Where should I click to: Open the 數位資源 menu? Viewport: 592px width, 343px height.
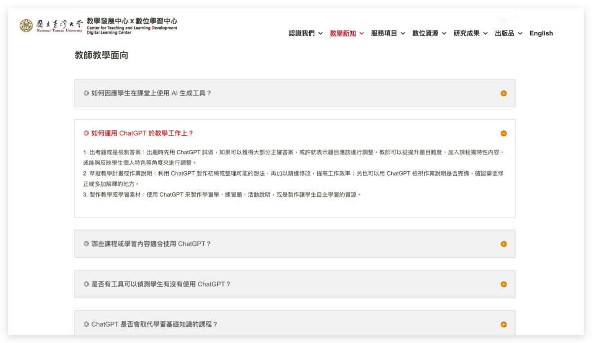(x=425, y=33)
